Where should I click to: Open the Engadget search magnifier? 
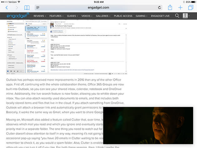tap(177, 16)
